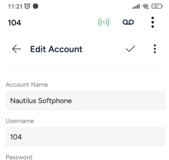Open Edit Account overflow menu dots
The height and width of the screenshot is (160, 169).
pyautogui.click(x=155, y=49)
